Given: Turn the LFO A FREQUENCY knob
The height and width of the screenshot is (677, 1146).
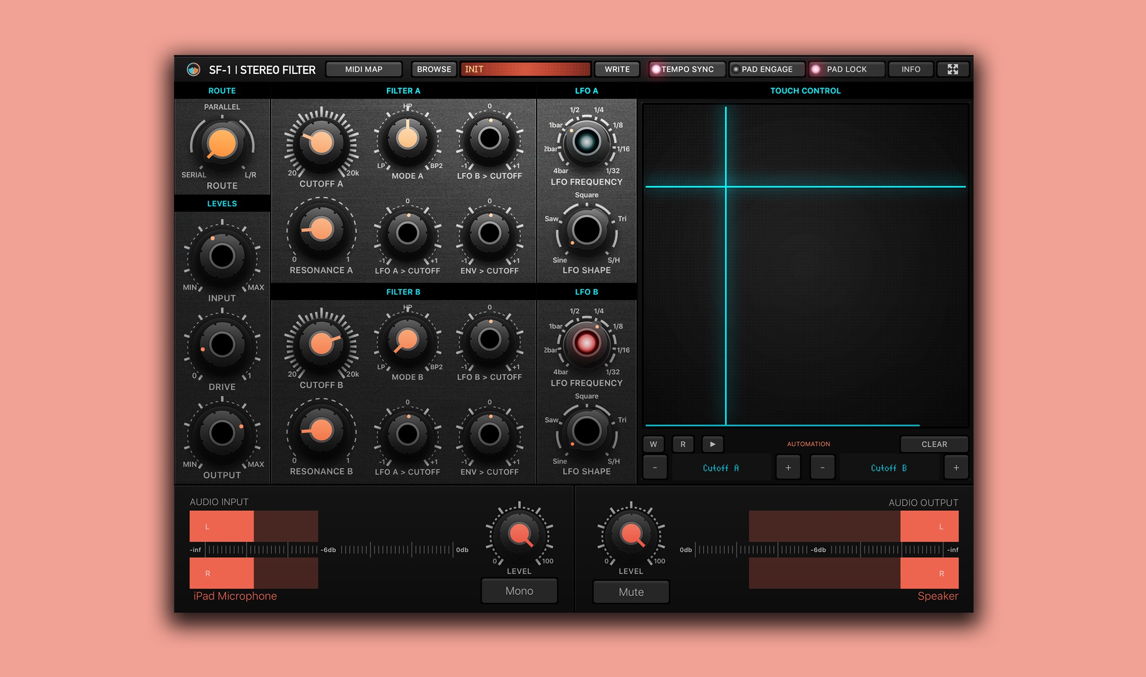Looking at the screenshot, I should point(588,141).
